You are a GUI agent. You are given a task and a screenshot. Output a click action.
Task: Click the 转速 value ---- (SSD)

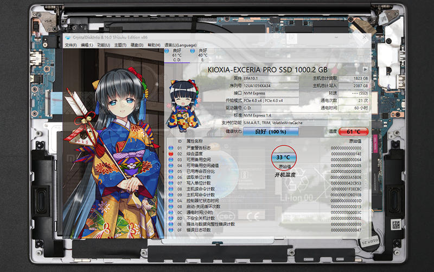[x=354, y=93]
